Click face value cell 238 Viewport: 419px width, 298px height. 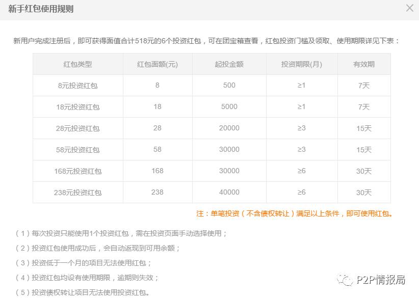click(x=158, y=192)
